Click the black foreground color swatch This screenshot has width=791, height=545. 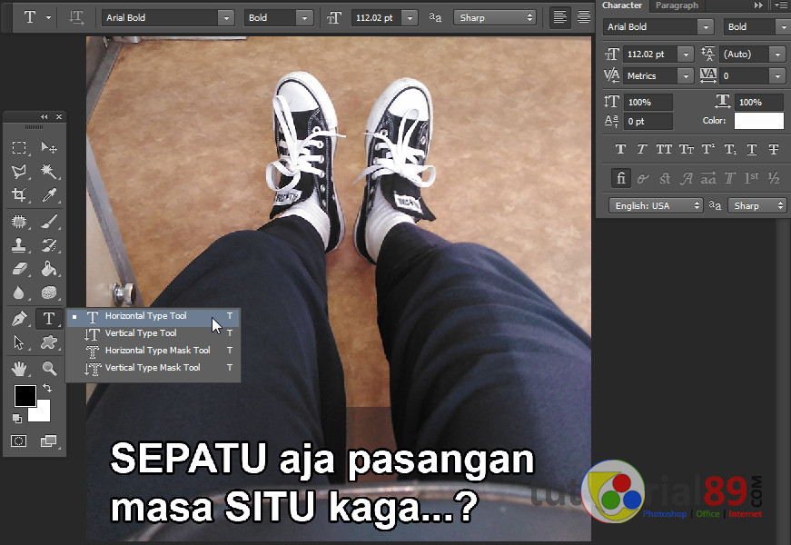click(25, 396)
